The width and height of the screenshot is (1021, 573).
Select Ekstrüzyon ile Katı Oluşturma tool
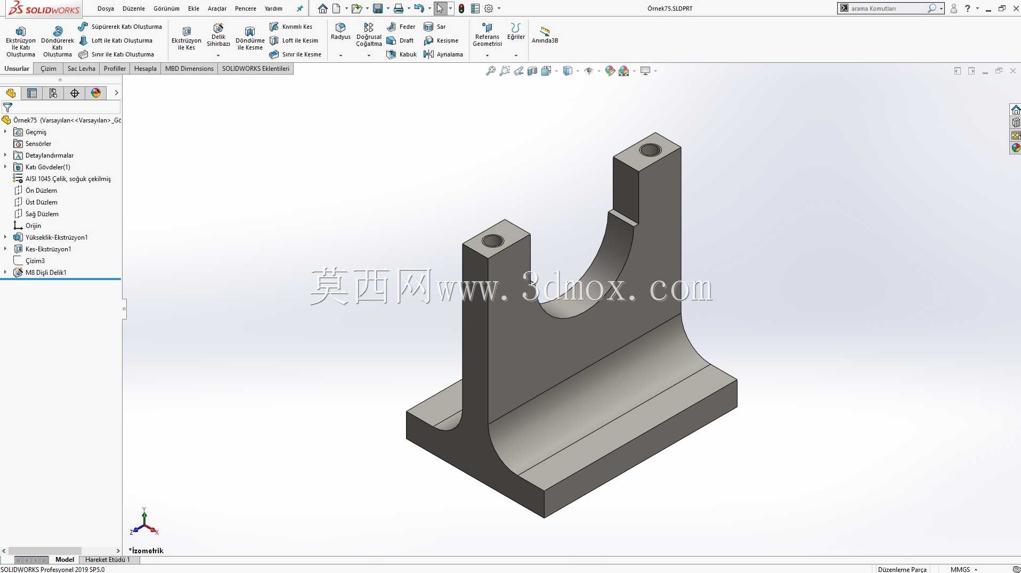click(x=21, y=42)
